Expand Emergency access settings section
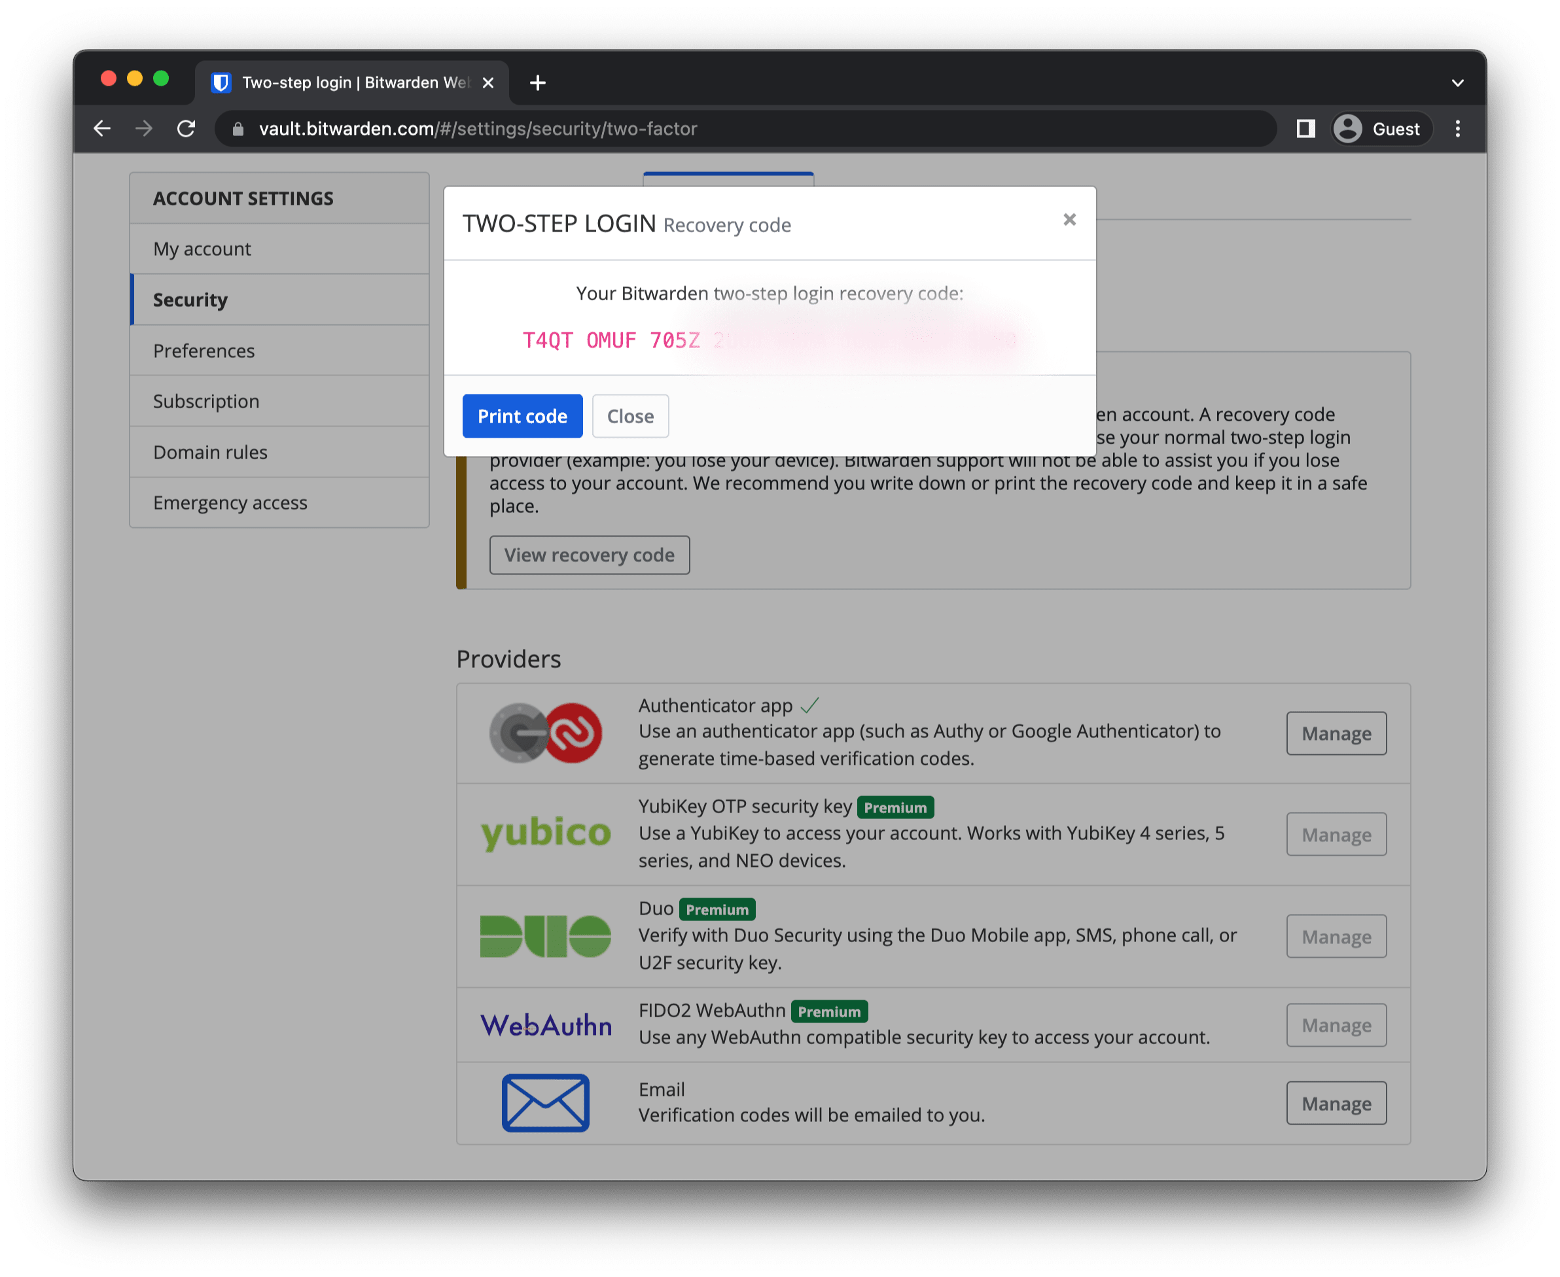 click(x=230, y=502)
